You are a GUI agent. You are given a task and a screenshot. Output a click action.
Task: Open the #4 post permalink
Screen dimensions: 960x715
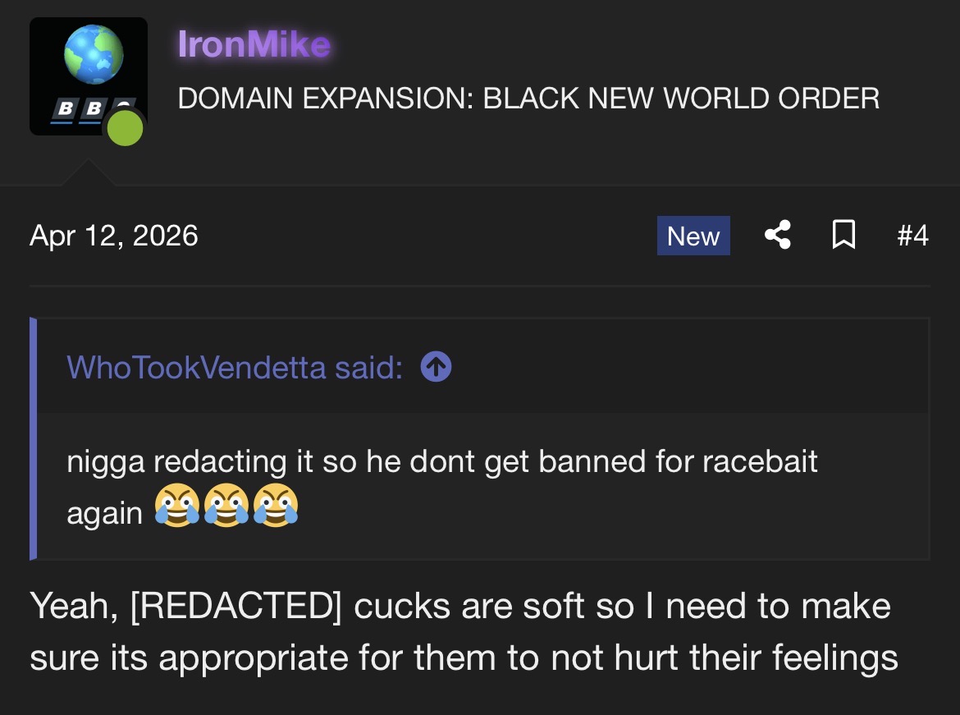coord(913,236)
